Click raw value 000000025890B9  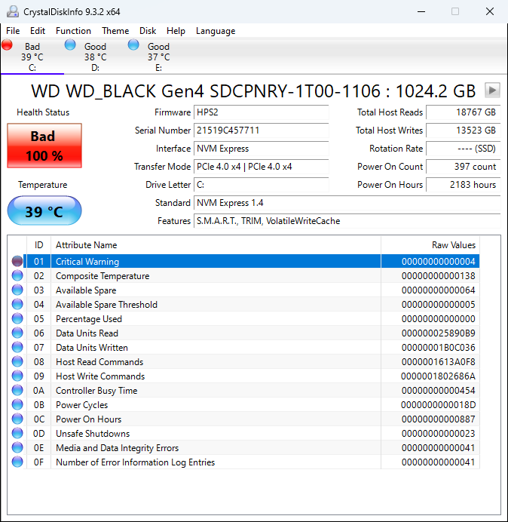click(x=438, y=333)
